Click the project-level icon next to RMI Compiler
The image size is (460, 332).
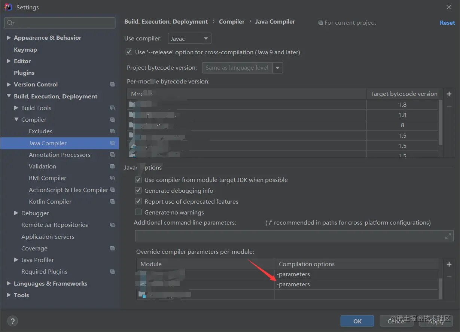click(x=112, y=178)
